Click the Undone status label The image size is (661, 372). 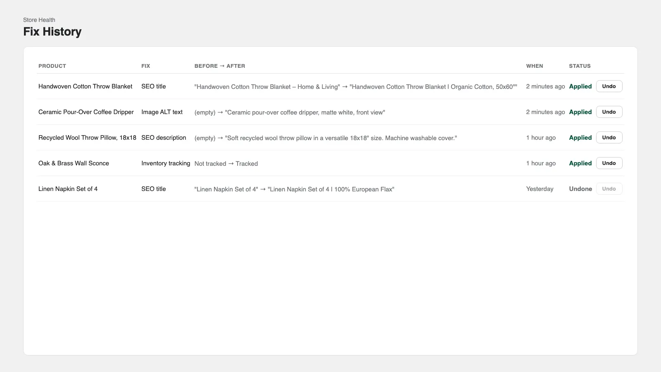click(x=580, y=189)
